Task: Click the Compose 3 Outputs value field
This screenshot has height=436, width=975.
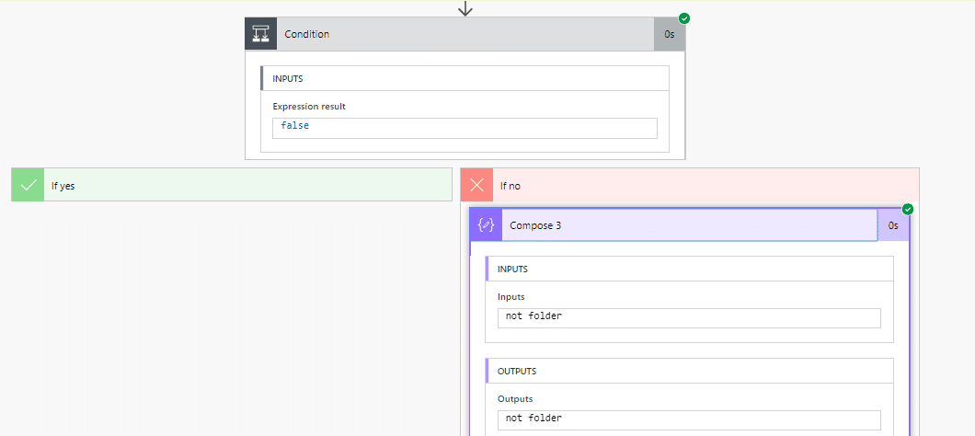Action: pos(689,419)
